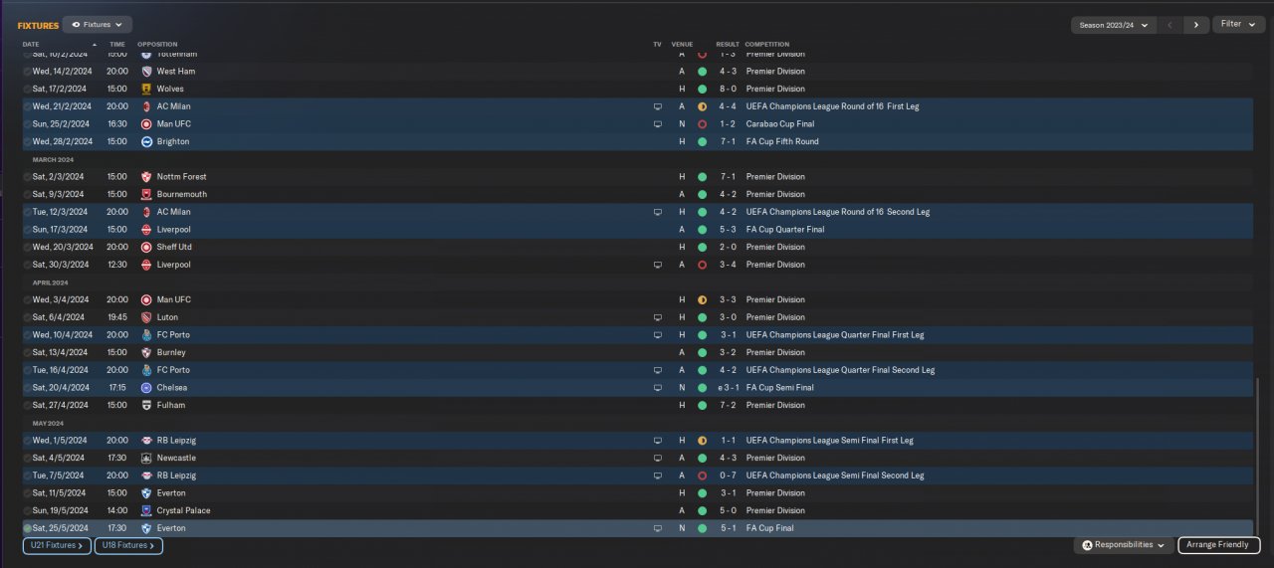The height and width of the screenshot is (568, 1274).
Task: Click the 5 - 1 FA Cup Final result
Action: (x=728, y=528)
